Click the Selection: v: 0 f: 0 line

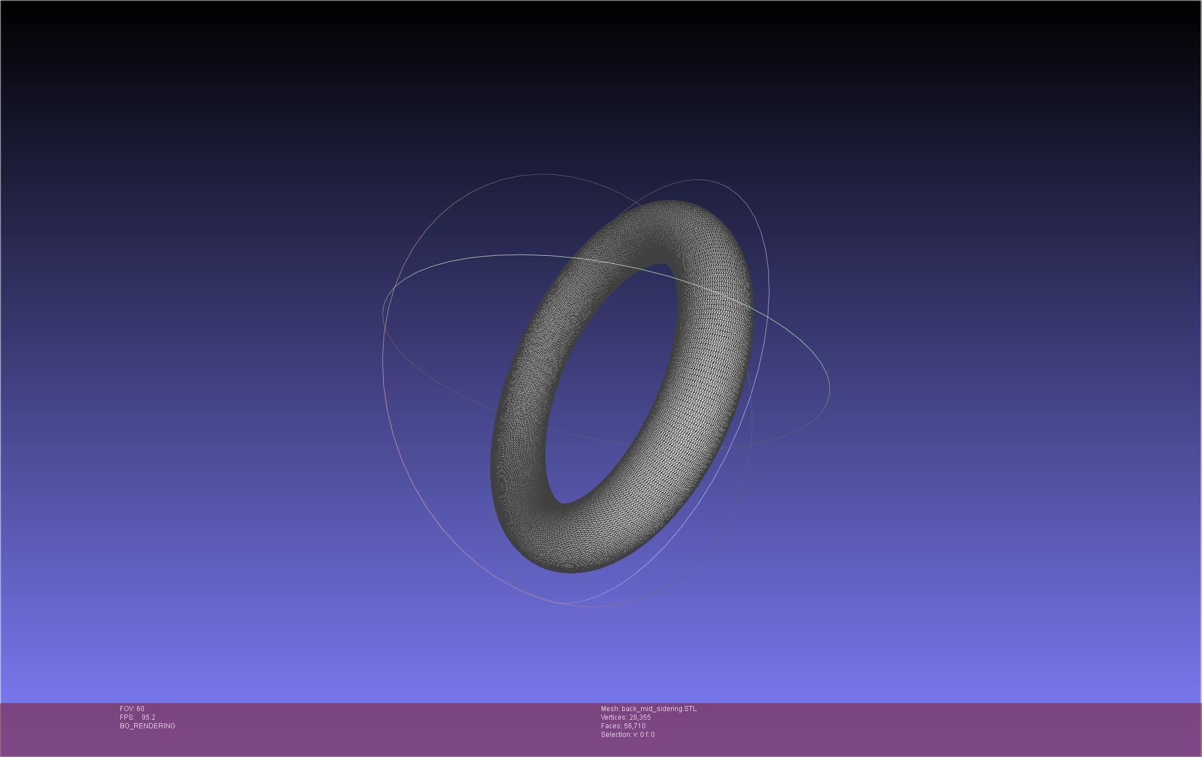point(627,735)
